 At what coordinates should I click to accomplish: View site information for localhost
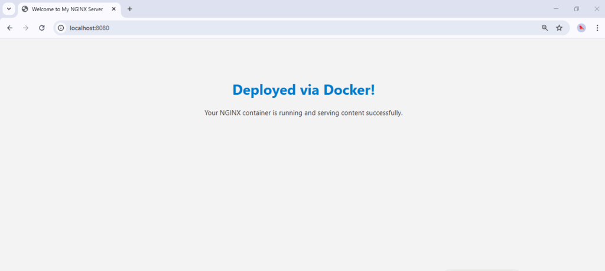click(61, 28)
